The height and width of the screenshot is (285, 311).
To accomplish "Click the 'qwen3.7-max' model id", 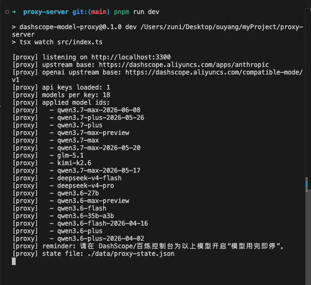I will click(78, 140).
